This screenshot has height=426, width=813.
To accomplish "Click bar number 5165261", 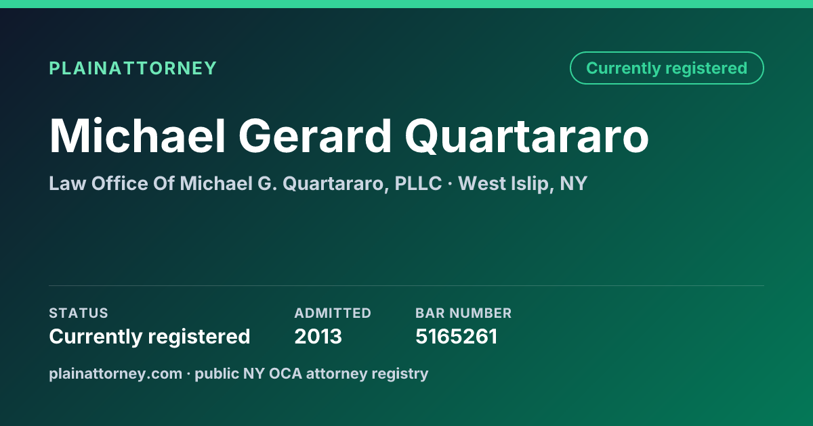I will pyautogui.click(x=456, y=336).
